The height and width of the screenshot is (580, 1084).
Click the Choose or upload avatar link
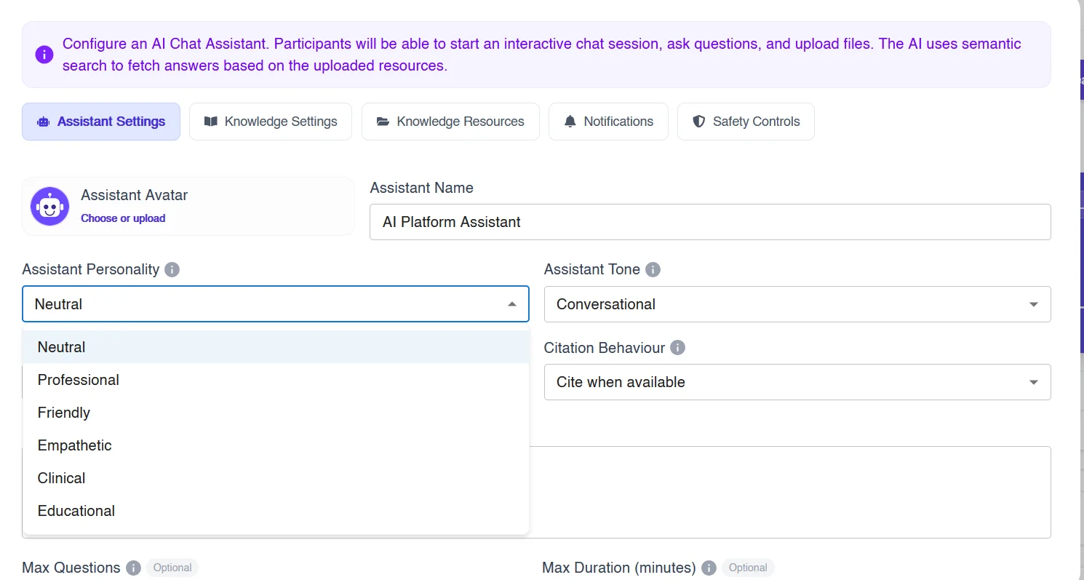(123, 218)
